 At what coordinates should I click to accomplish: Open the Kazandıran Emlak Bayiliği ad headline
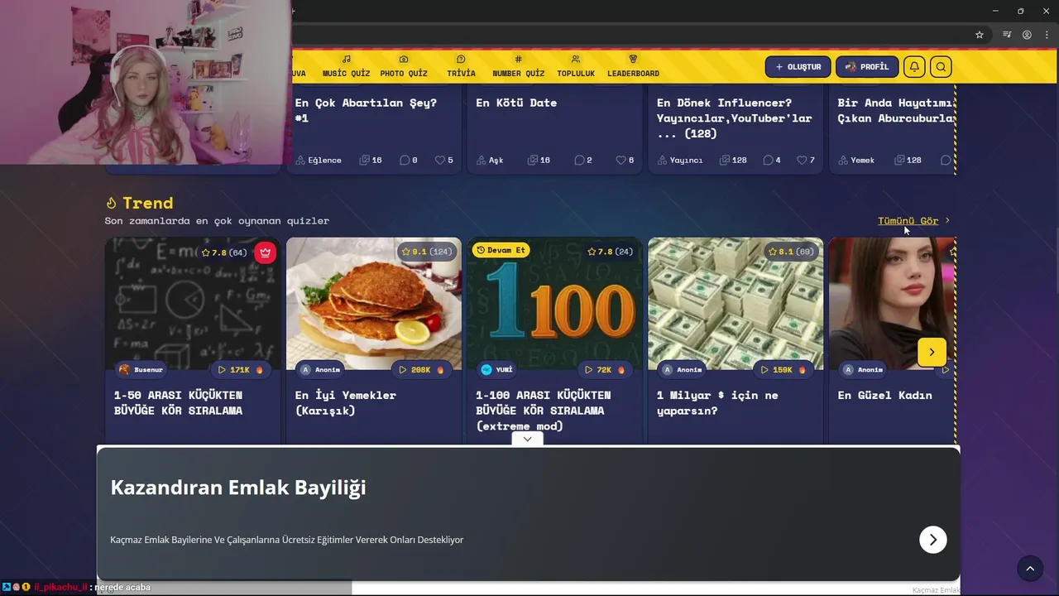pos(238,487)
